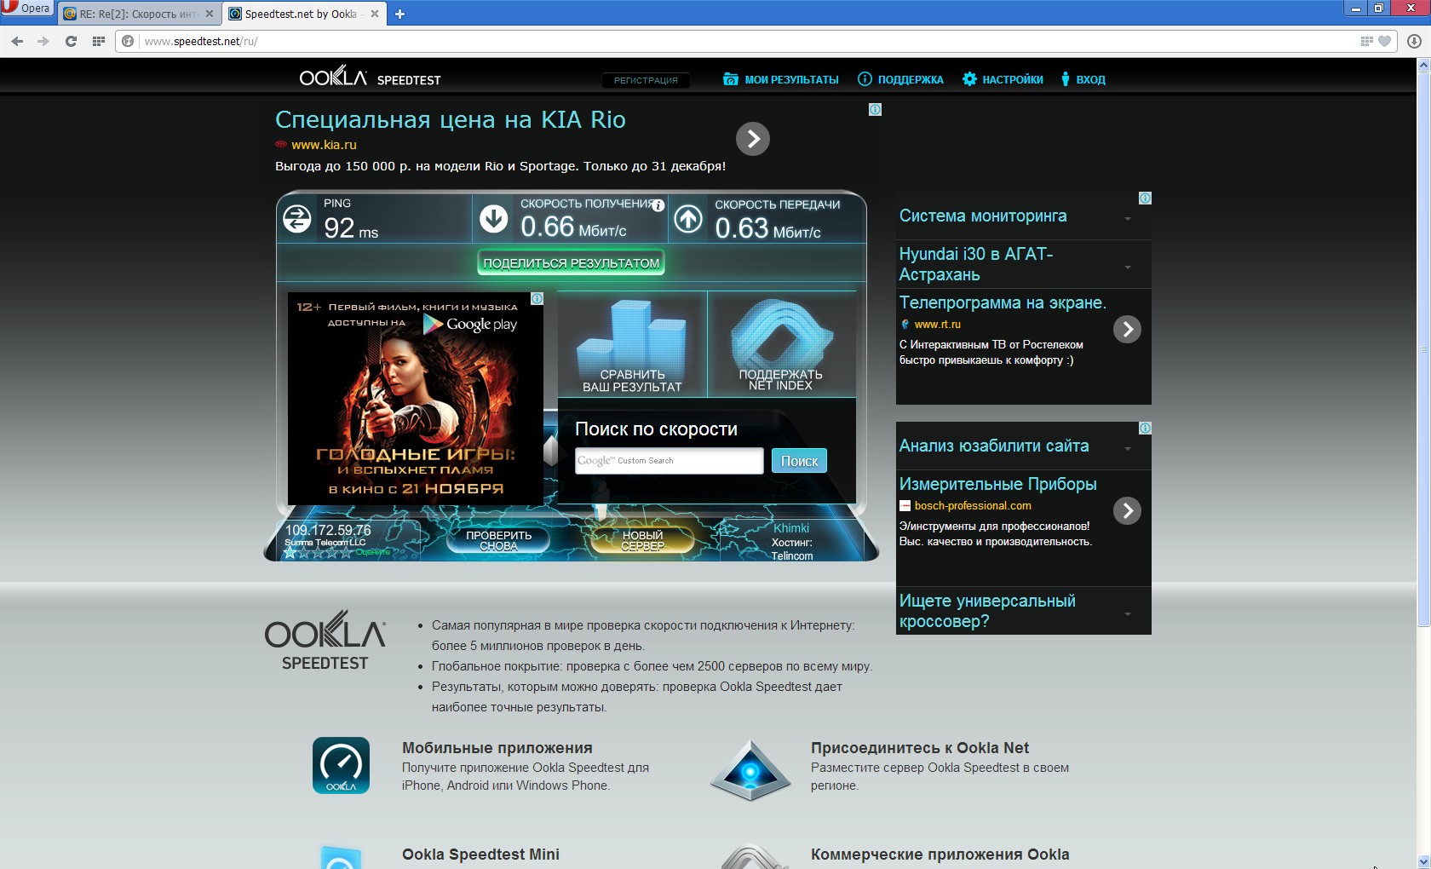This screenshot has width=1431, height=869.
Task: Click the mobile apps speedometer icon
Action: tap(341, 765)
